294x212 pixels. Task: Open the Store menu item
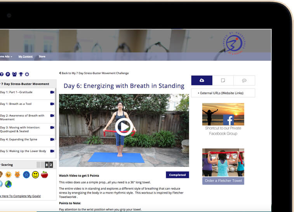pyautogui.click(x=42, y=56)
